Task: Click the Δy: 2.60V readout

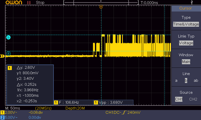Action: pos(26,67)
